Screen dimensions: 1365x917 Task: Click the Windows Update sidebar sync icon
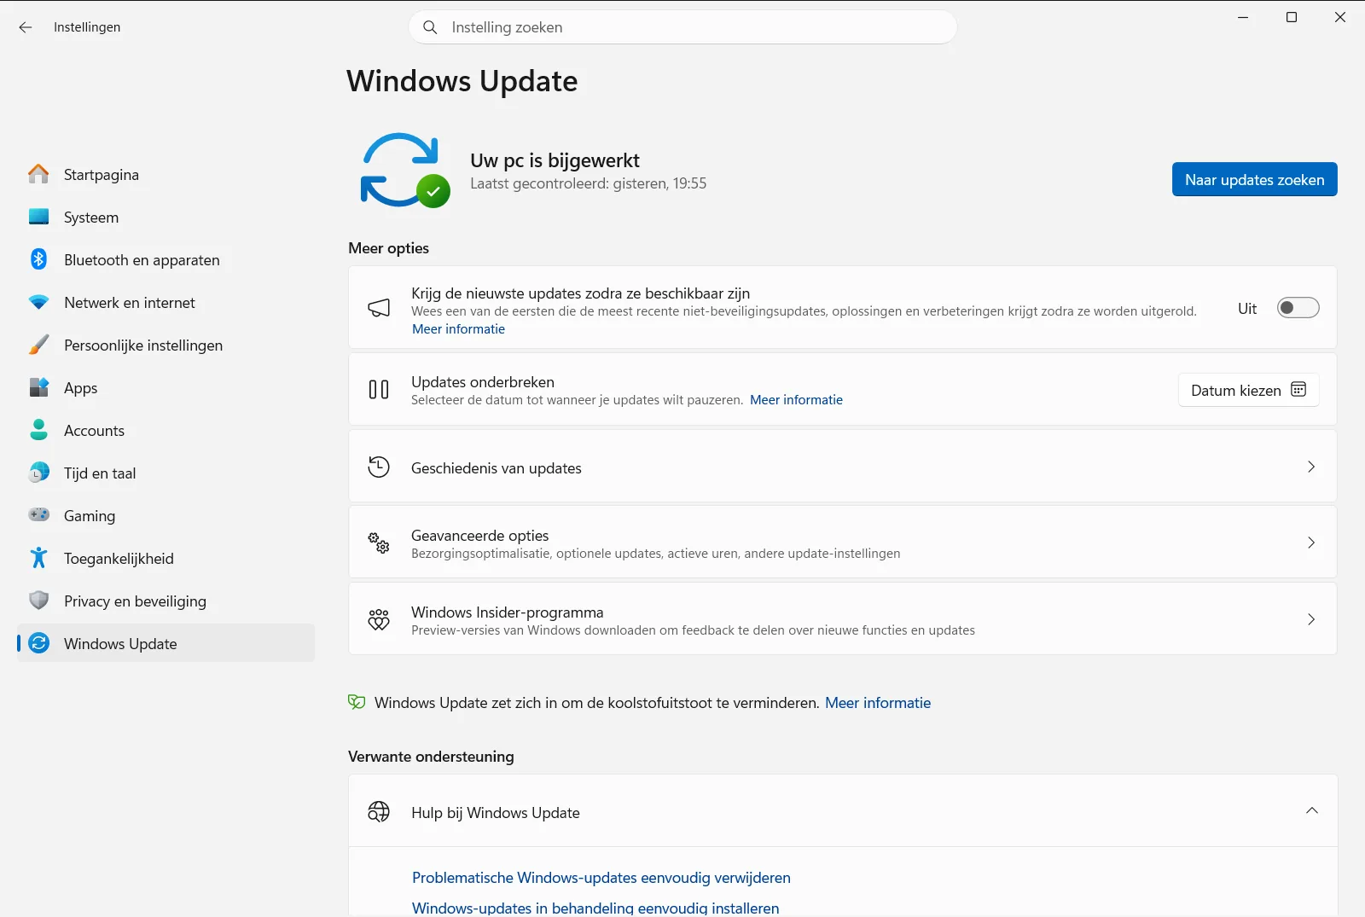(38, 643)
